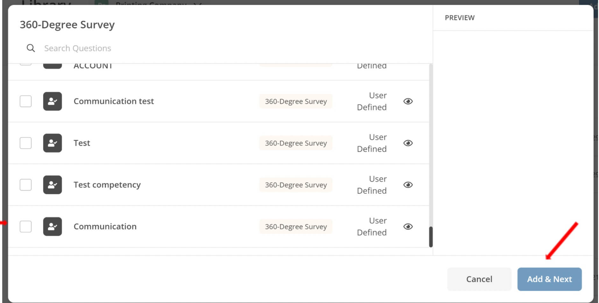Preview the Test question via eye icon

click(x=408, y=143)
